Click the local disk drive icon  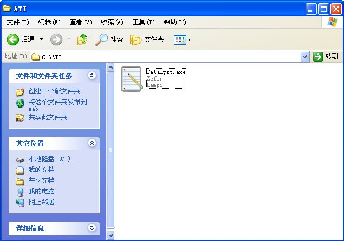[x=20, y=159]
